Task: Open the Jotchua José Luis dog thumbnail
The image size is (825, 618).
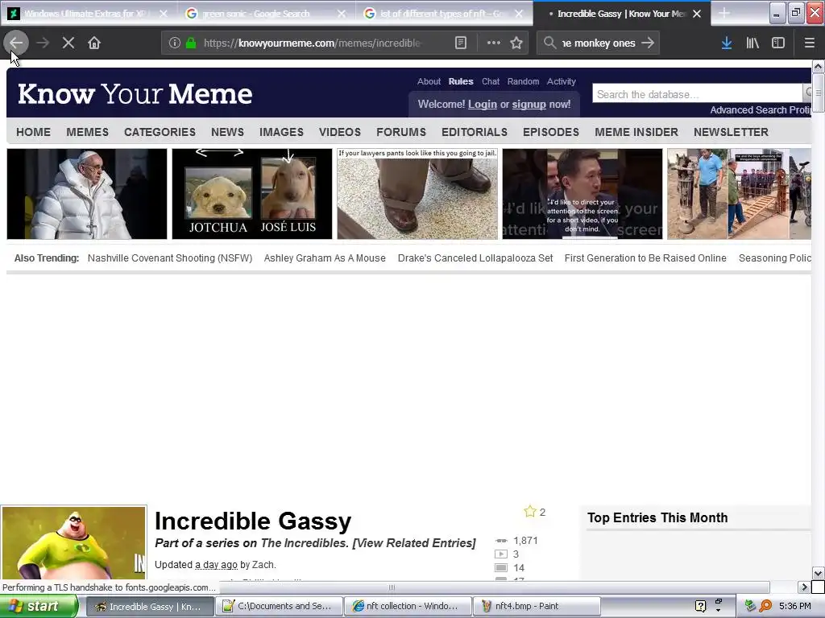Action: coord(252,194)
